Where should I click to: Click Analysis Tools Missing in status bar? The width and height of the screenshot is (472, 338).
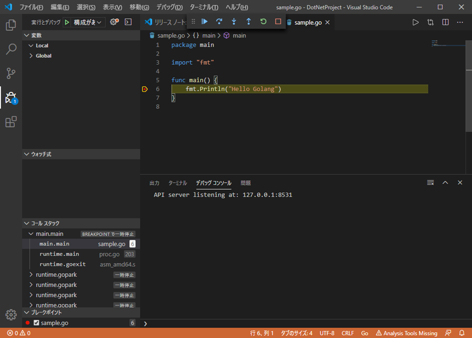[x=407, y=333]
